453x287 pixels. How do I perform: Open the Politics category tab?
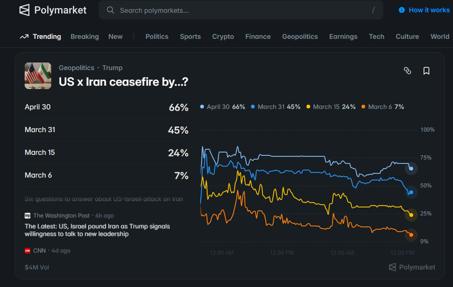(157, 37)
